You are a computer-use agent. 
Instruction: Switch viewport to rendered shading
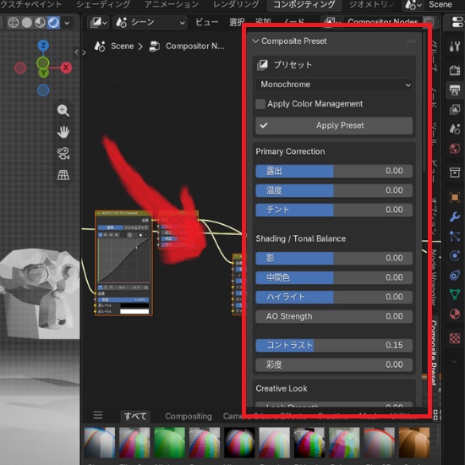click(x=53, y=23)
